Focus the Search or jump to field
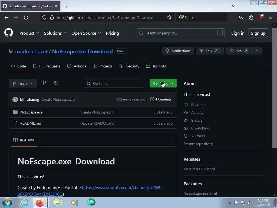Screen dimensions: 277x208 click(180, 33)
